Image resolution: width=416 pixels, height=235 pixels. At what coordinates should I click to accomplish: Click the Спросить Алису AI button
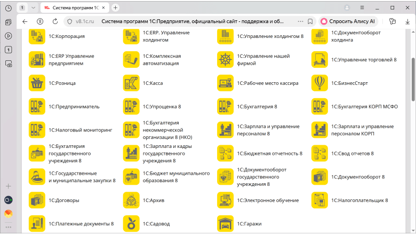[348, 21]
